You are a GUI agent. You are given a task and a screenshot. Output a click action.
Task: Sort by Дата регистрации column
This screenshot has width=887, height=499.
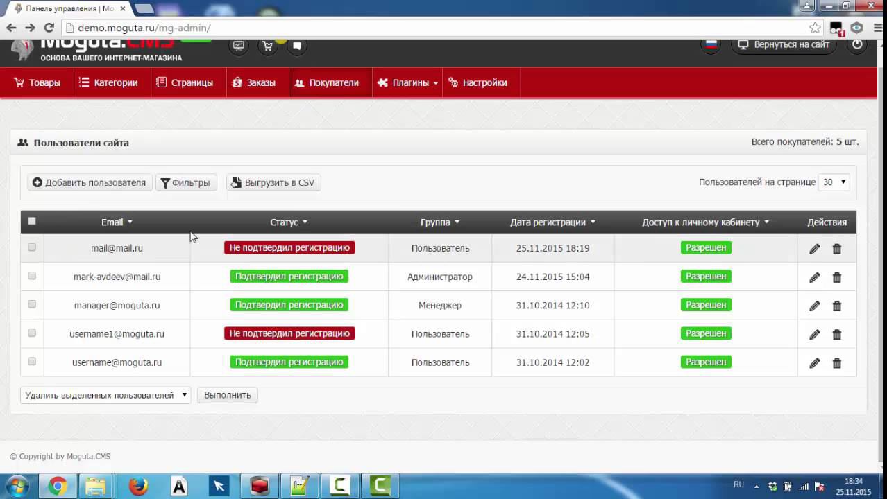(x=552, y=222)
